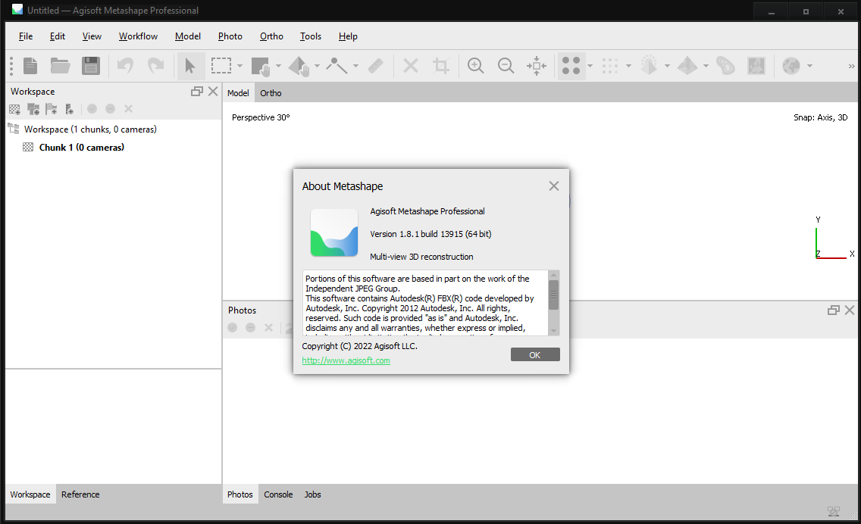
Task: Open the Basemap globe dropdown arrow
Action: click(809, 67)
